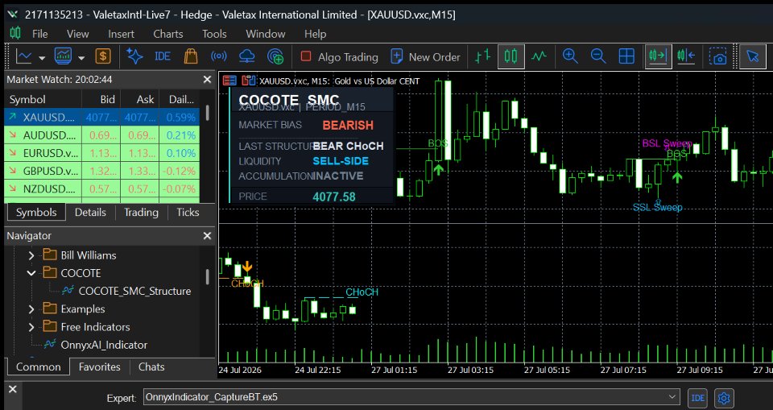Switch to Symbols tab
This screenshot has width=773, height=410.
tap(36, 212)
